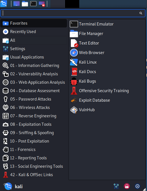Open 11 - Forensics category

point(34,150)
